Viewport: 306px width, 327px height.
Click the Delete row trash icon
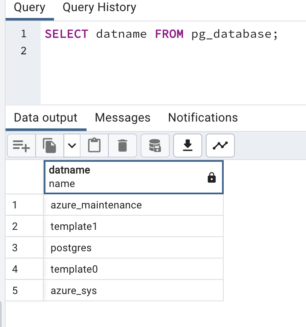click(123, 146)
